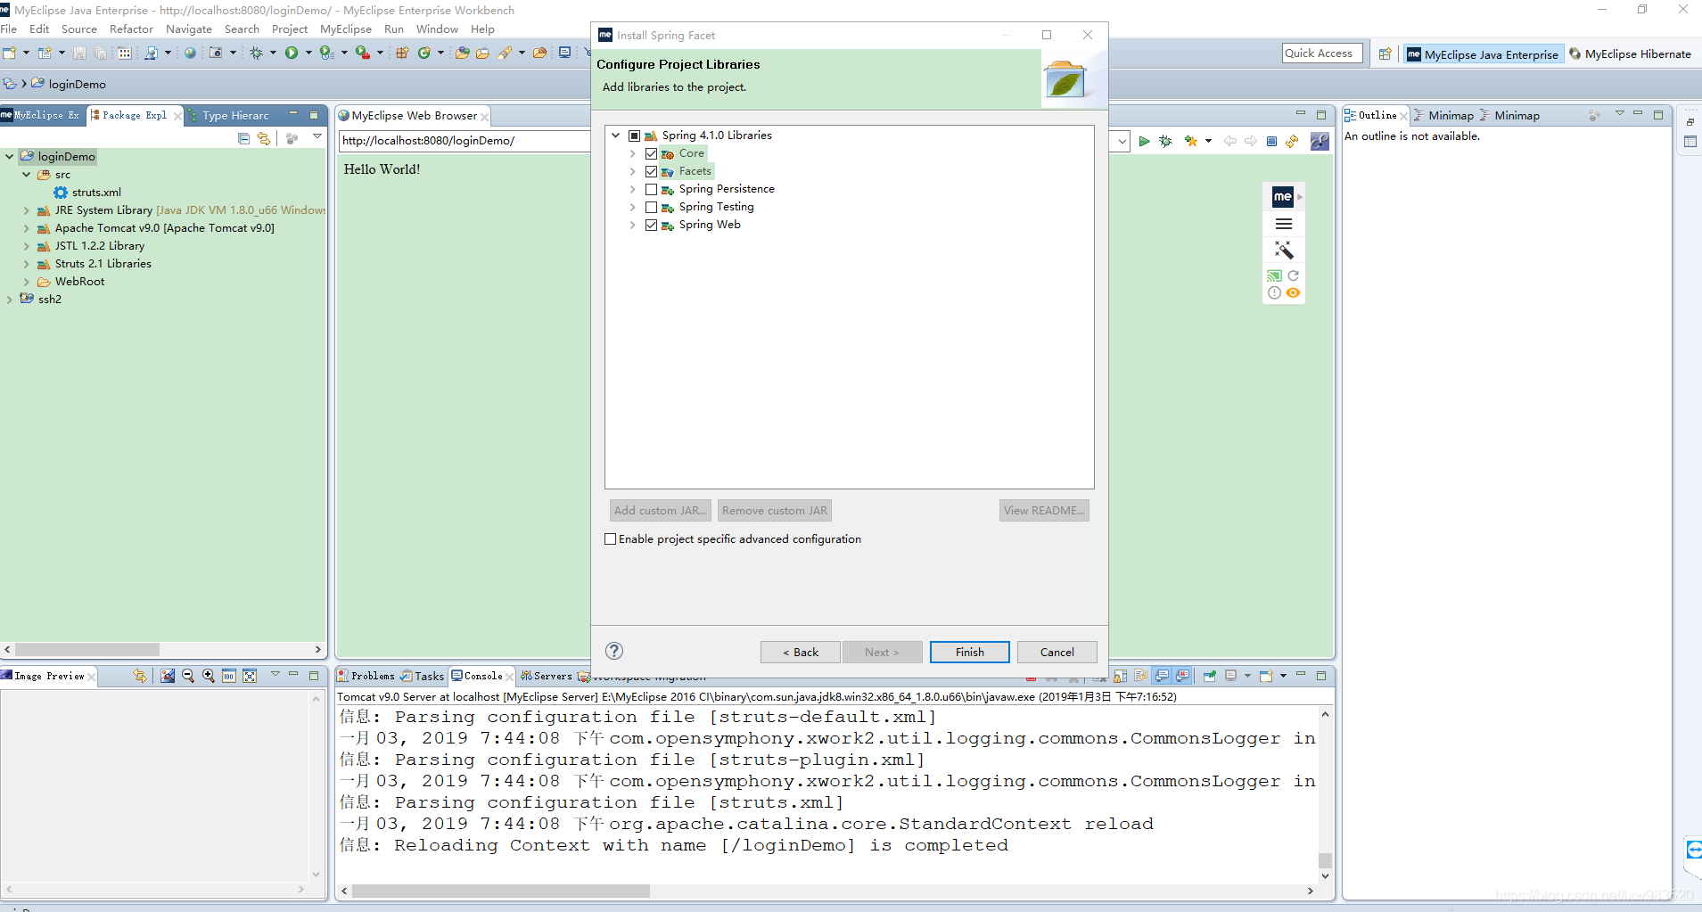Click the Add custom JAR button

tap(661, 511)
